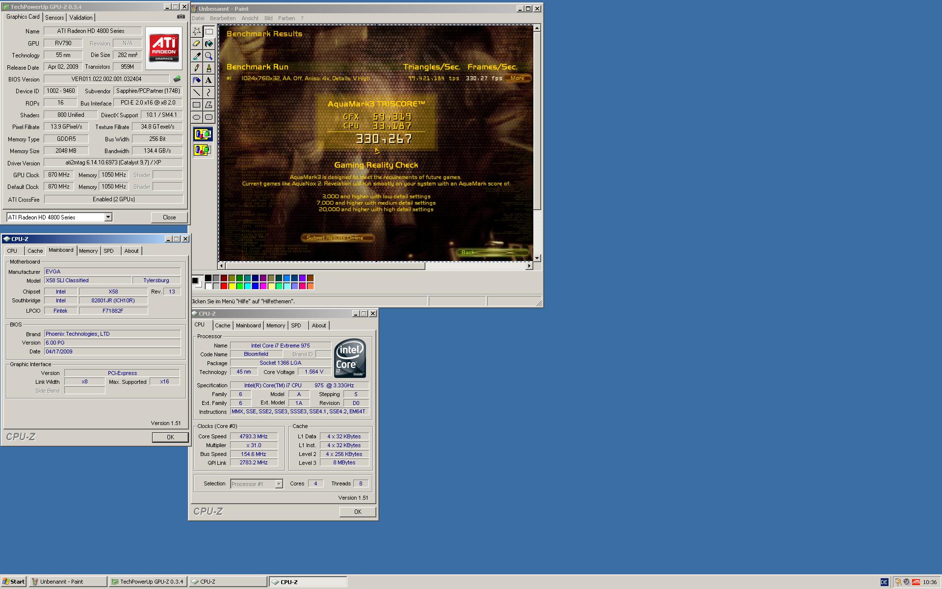Open the Bild menu in Paint

coord(268,18)
